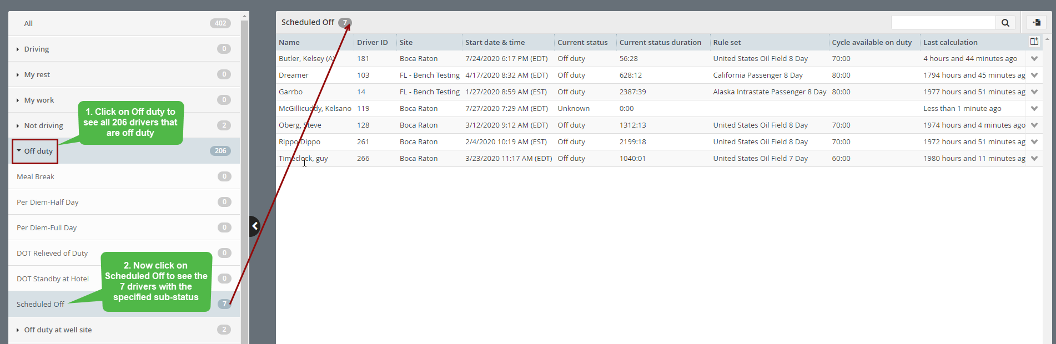Click the name Butler, Kelsey (A)

point(307,59)
